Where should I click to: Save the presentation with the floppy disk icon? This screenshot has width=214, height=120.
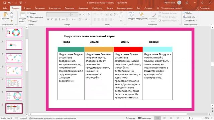(x=4, y=3)
